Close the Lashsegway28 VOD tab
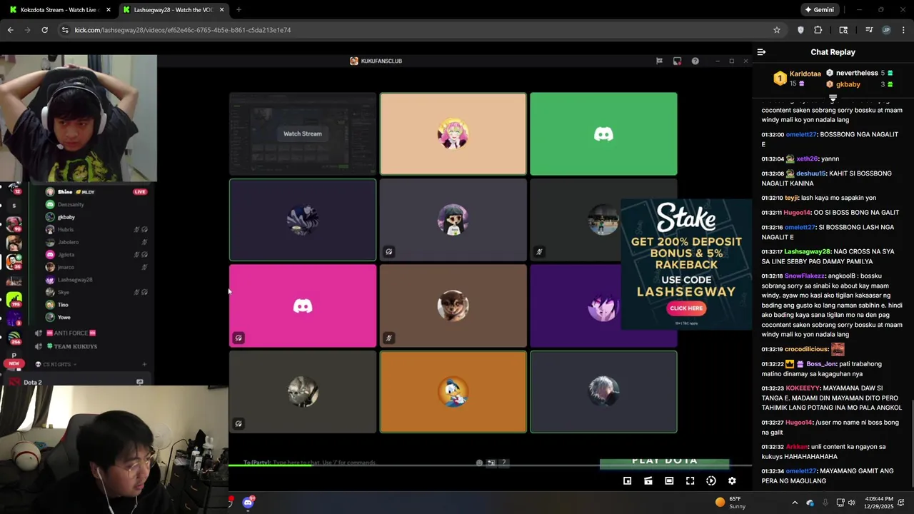This screenshot has height=514, width=914. click(x=221, y=10)
